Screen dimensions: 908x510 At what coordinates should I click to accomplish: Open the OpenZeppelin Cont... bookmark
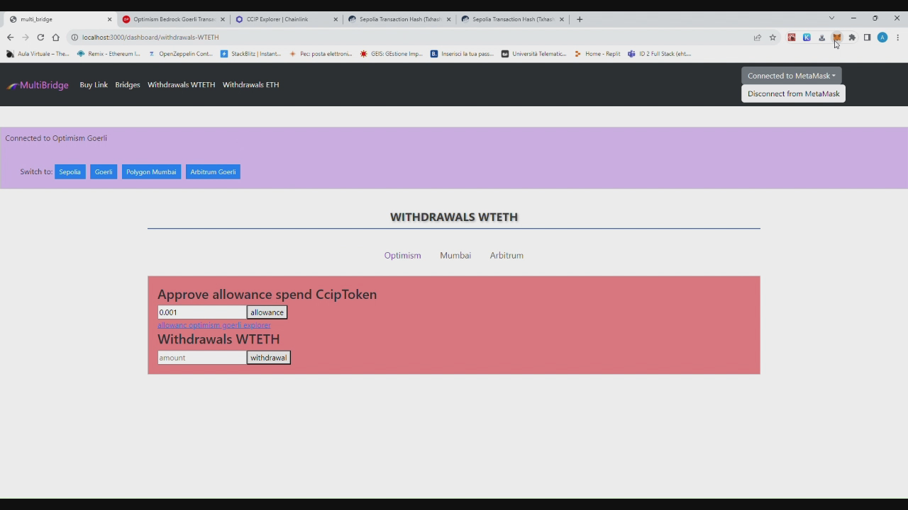pos(180,54)
